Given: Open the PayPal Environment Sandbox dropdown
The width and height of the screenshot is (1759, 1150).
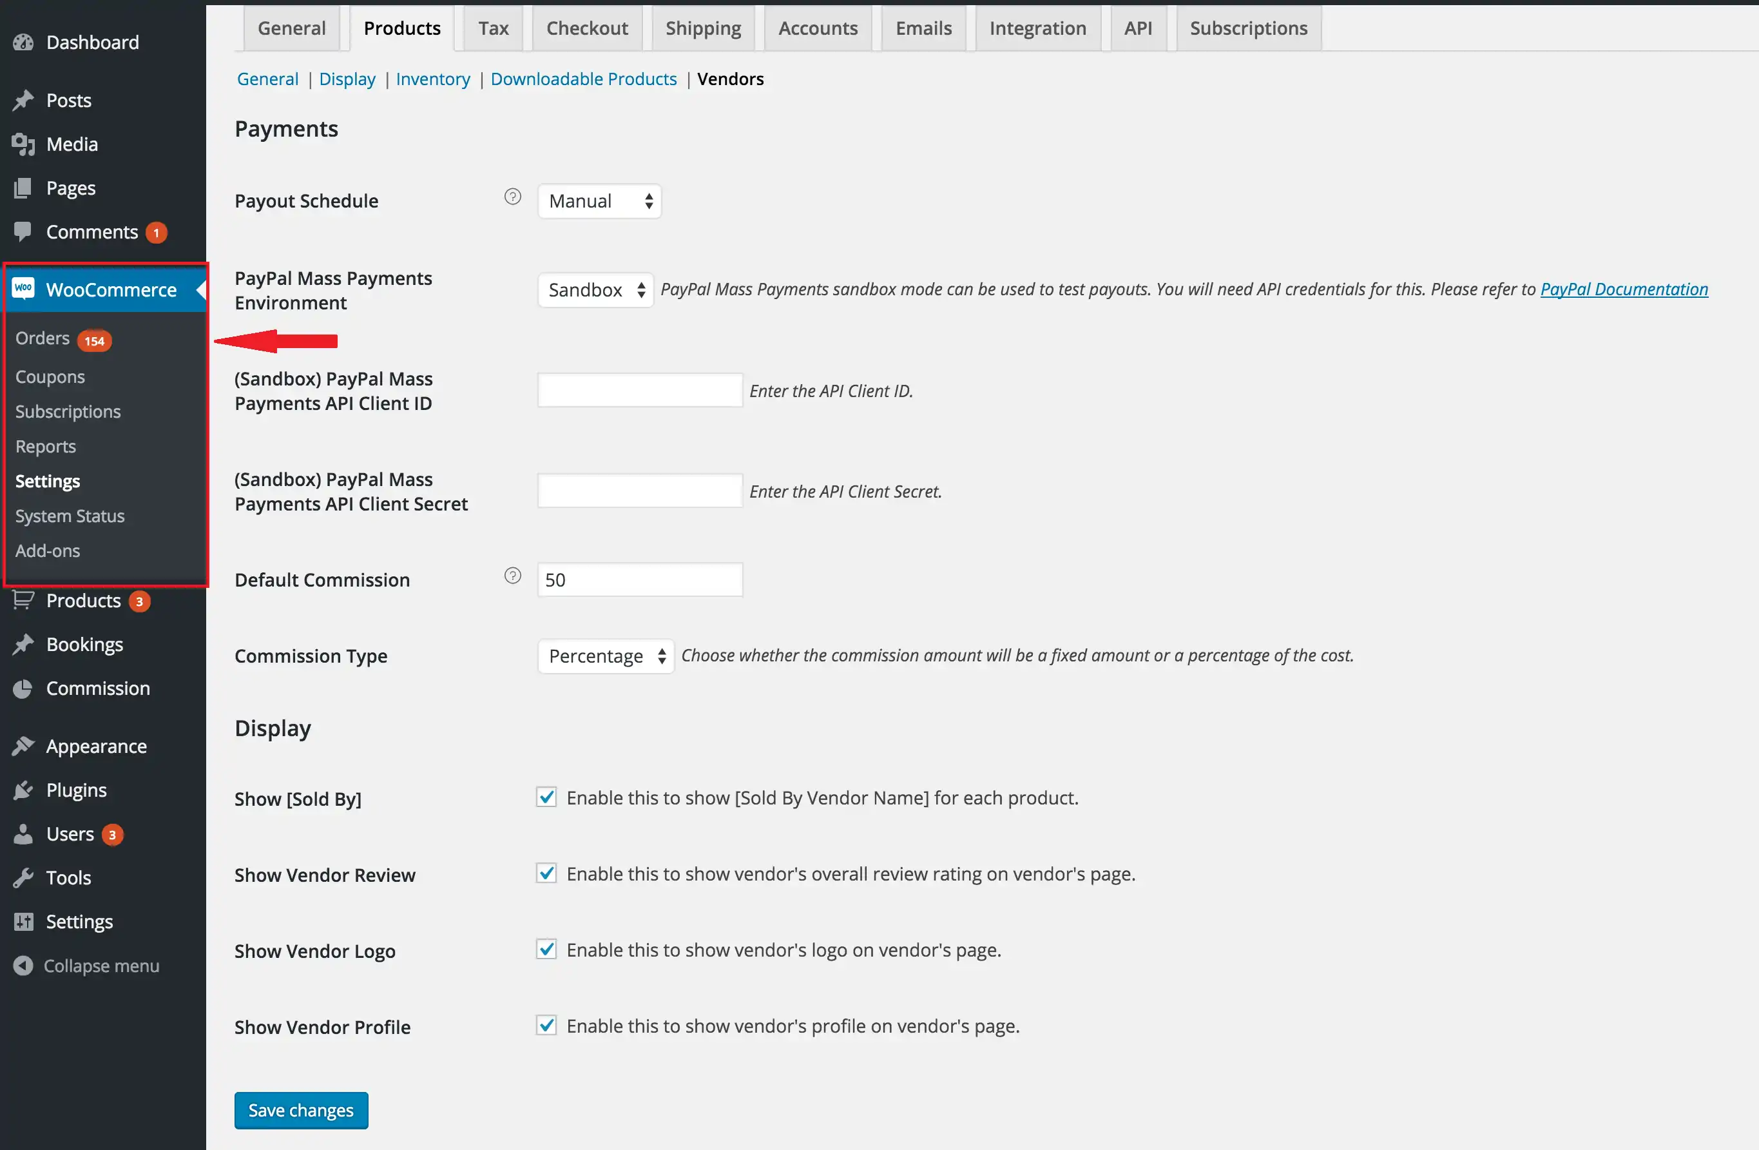Looking at the screenshot, I should [x=596, y=290].
